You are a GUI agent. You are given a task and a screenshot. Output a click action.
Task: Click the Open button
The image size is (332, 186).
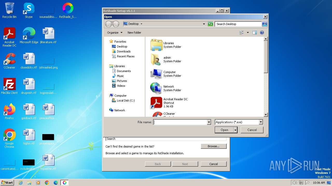(x=224, y=130)
